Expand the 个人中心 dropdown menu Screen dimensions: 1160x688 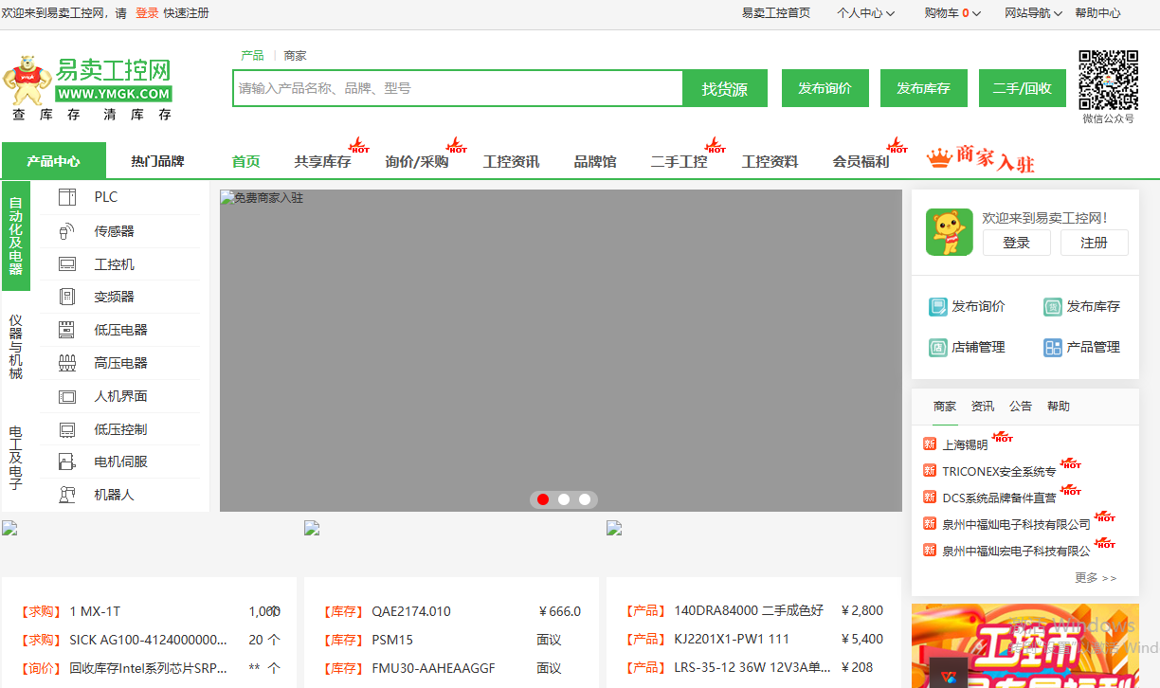tap(865, 13)
